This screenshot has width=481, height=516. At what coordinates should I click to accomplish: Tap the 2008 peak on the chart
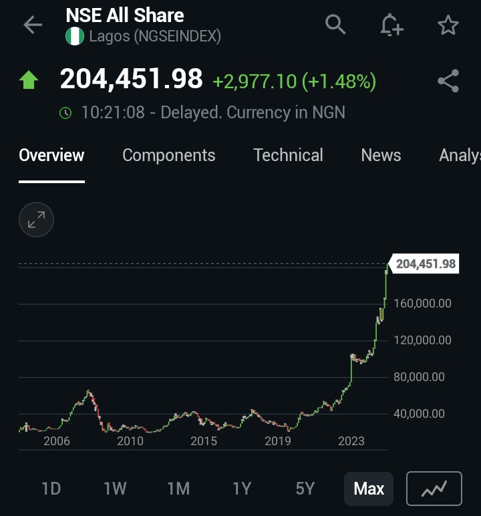(88, 391)
